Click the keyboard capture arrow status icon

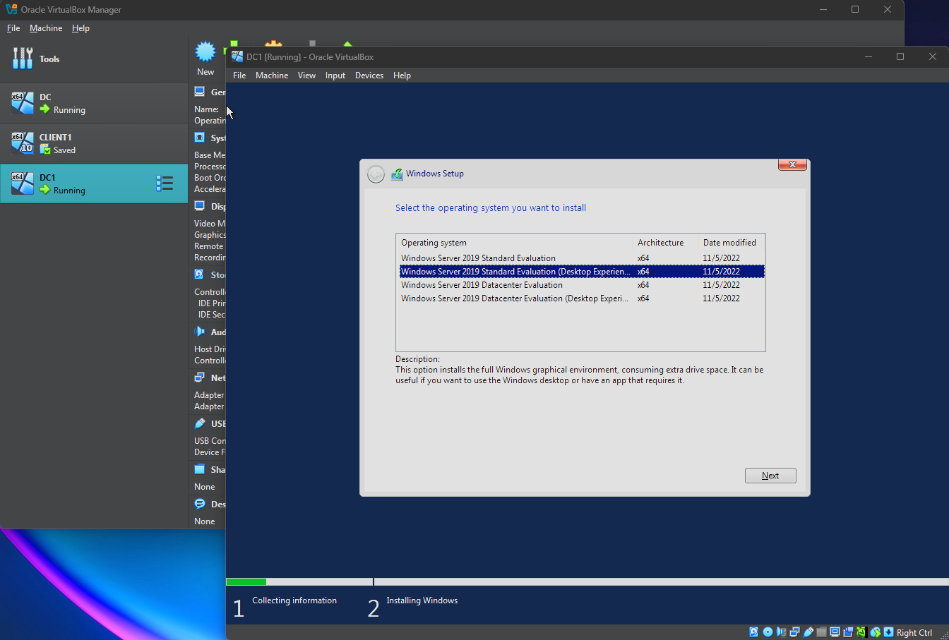click(888, 632)
